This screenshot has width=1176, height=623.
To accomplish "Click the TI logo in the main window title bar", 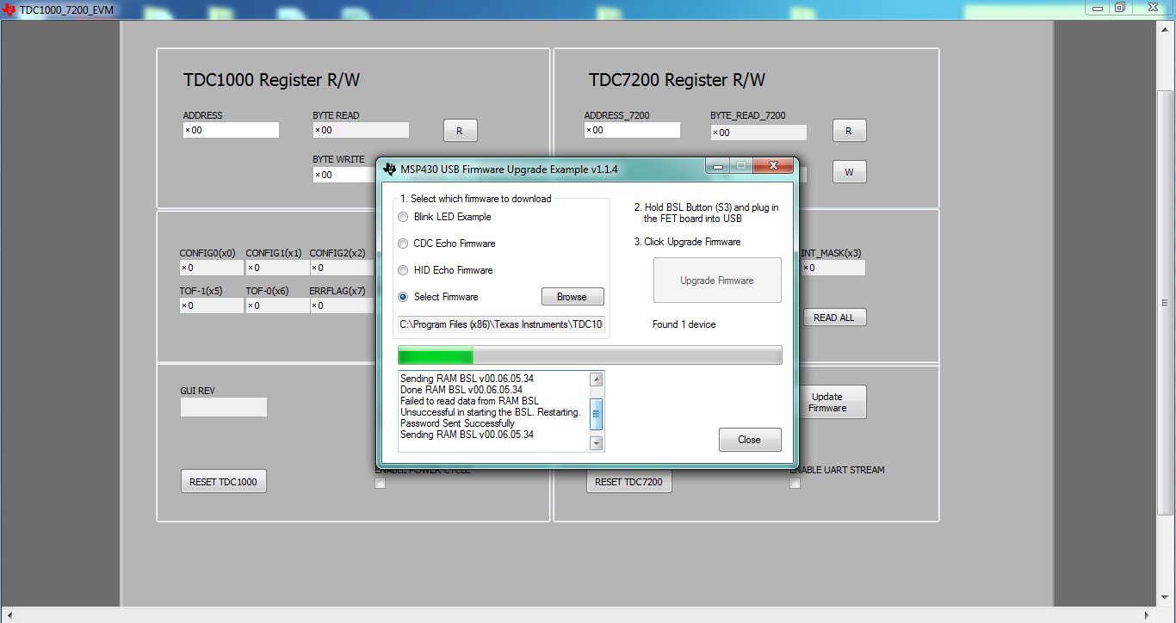I will (x=9, y=9).
